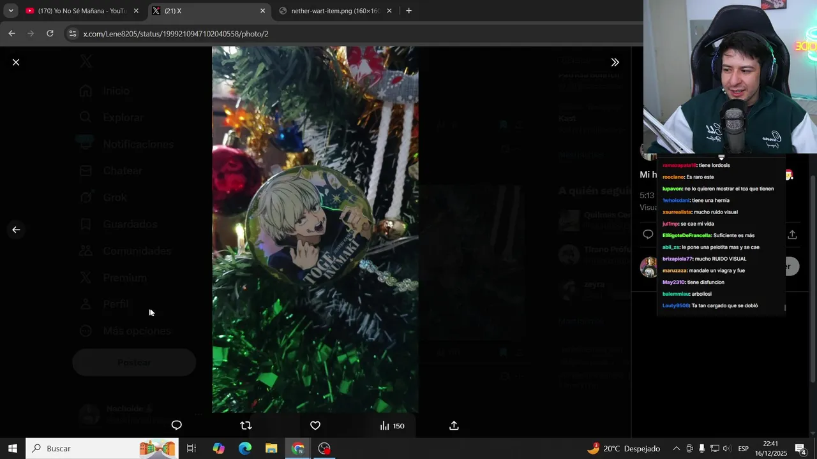
Task: Like the photo with the heart icon
Action: click(315, 426)
